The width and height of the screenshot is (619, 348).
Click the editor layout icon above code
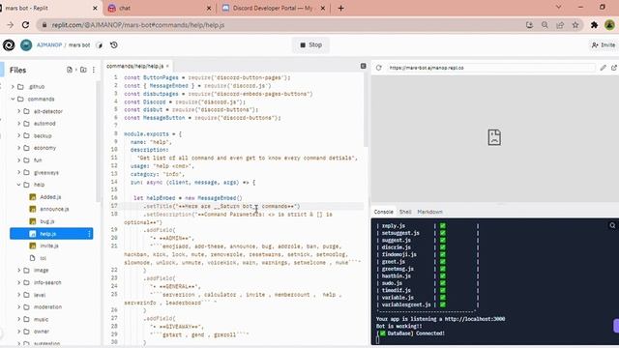click(364, 66)
